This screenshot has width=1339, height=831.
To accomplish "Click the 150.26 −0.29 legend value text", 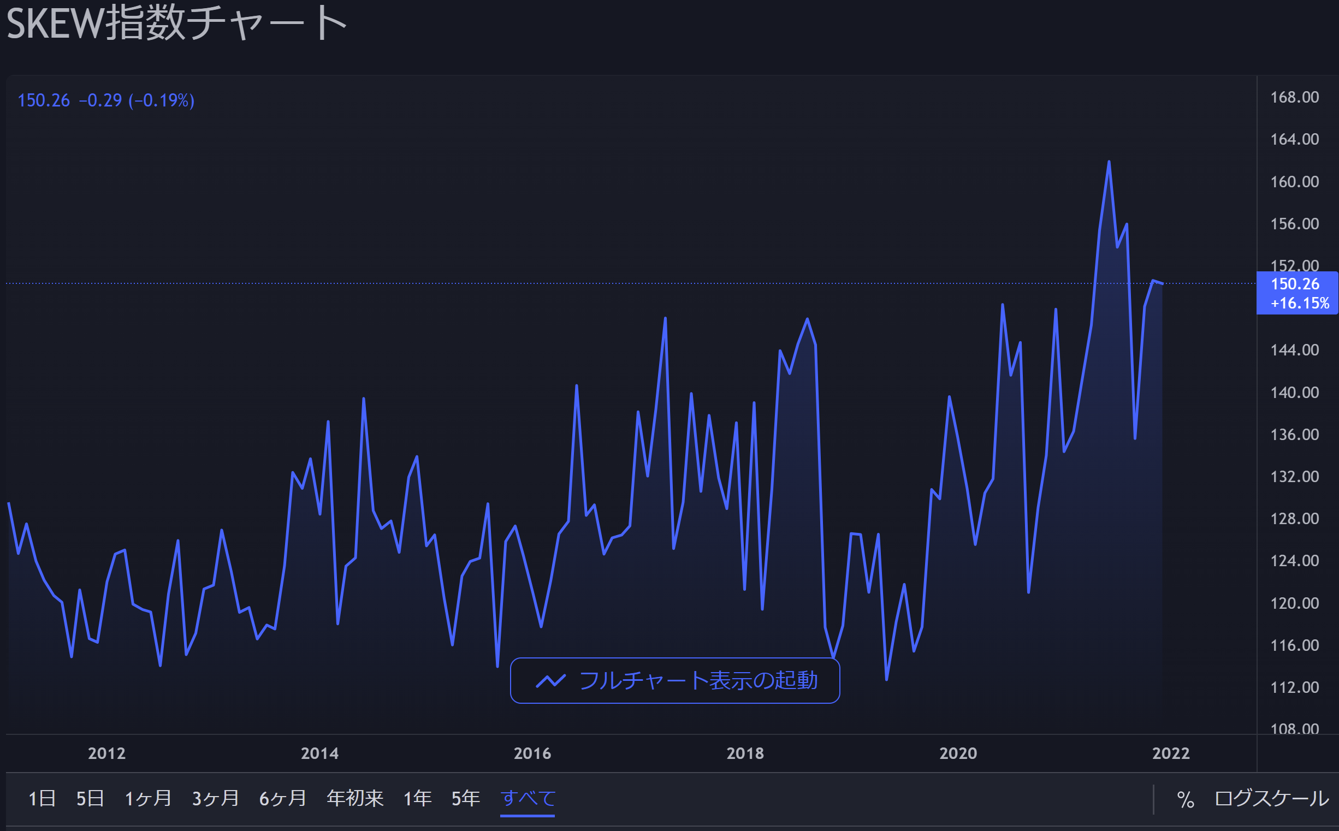I will pos(105,100).
